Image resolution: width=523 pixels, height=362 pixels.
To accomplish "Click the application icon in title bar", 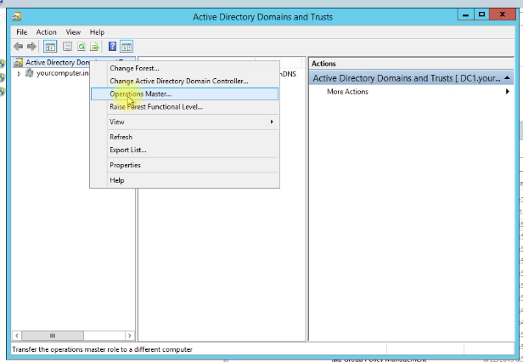I will click(x=17, y=16).
